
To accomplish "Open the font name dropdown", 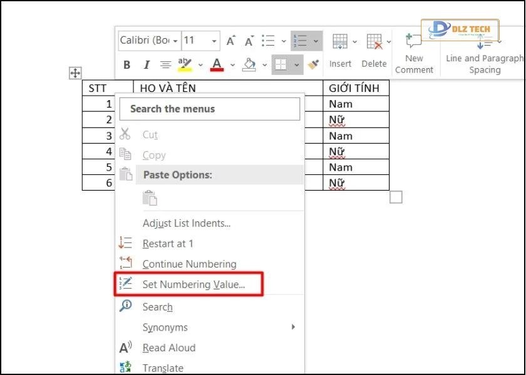I will click(x=175, y=41).
